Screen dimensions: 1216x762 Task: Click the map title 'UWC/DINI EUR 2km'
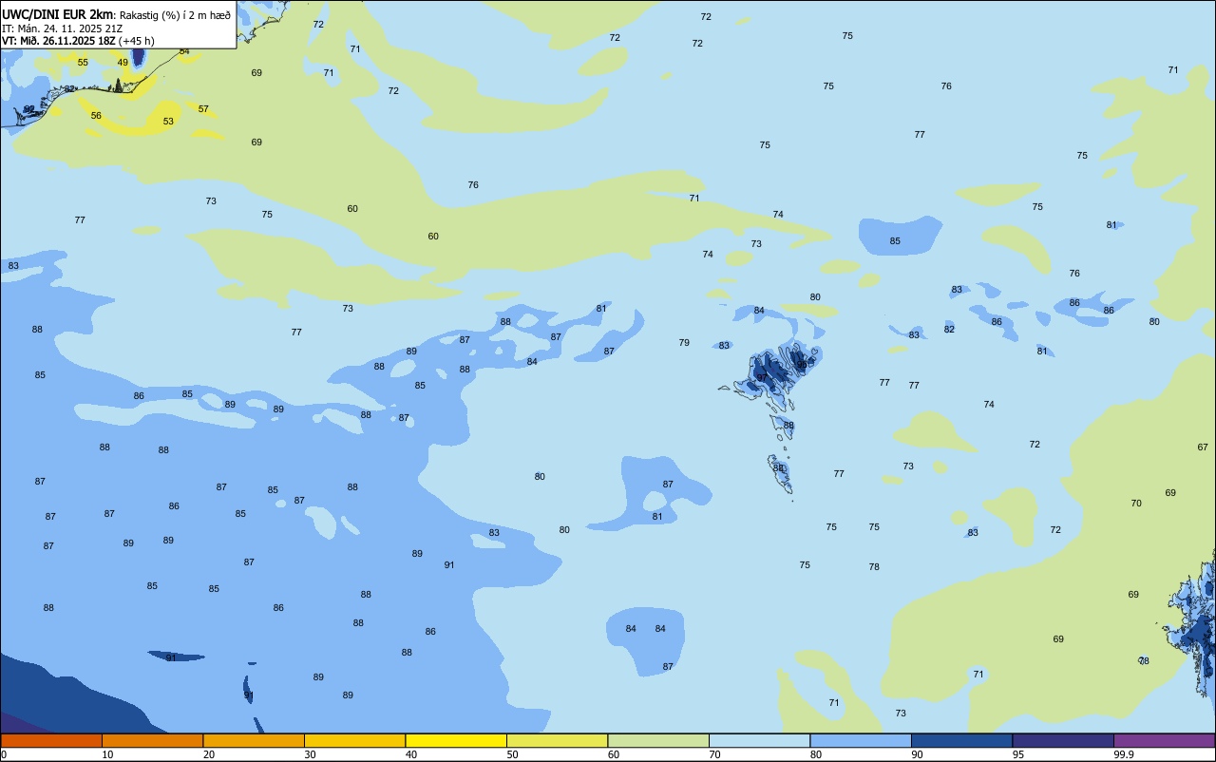[x=57, y=14]
